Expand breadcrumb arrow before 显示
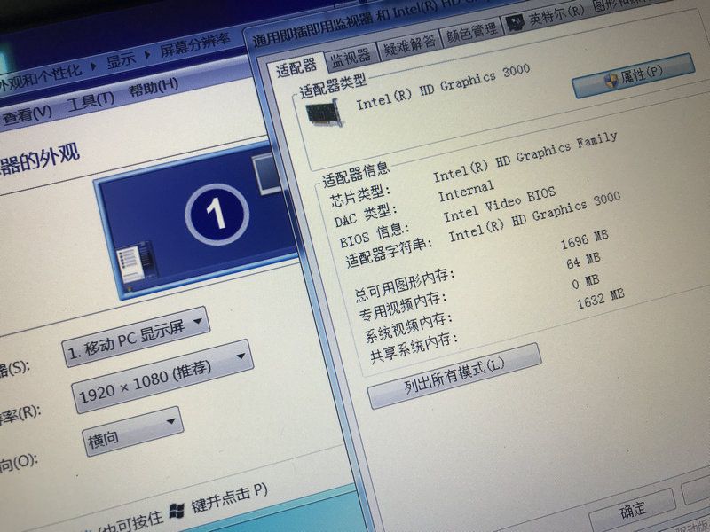Viewport: 710px width, 532px height. [93, 66]
